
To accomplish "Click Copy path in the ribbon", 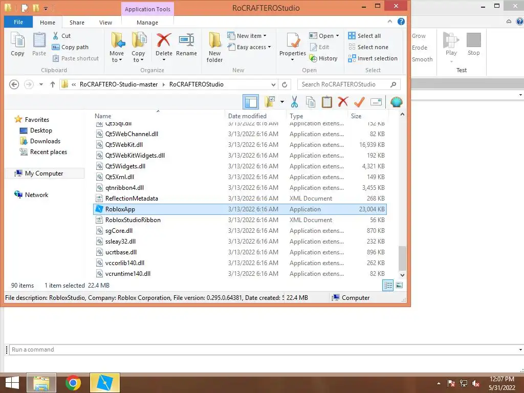I will pos(70,47).
